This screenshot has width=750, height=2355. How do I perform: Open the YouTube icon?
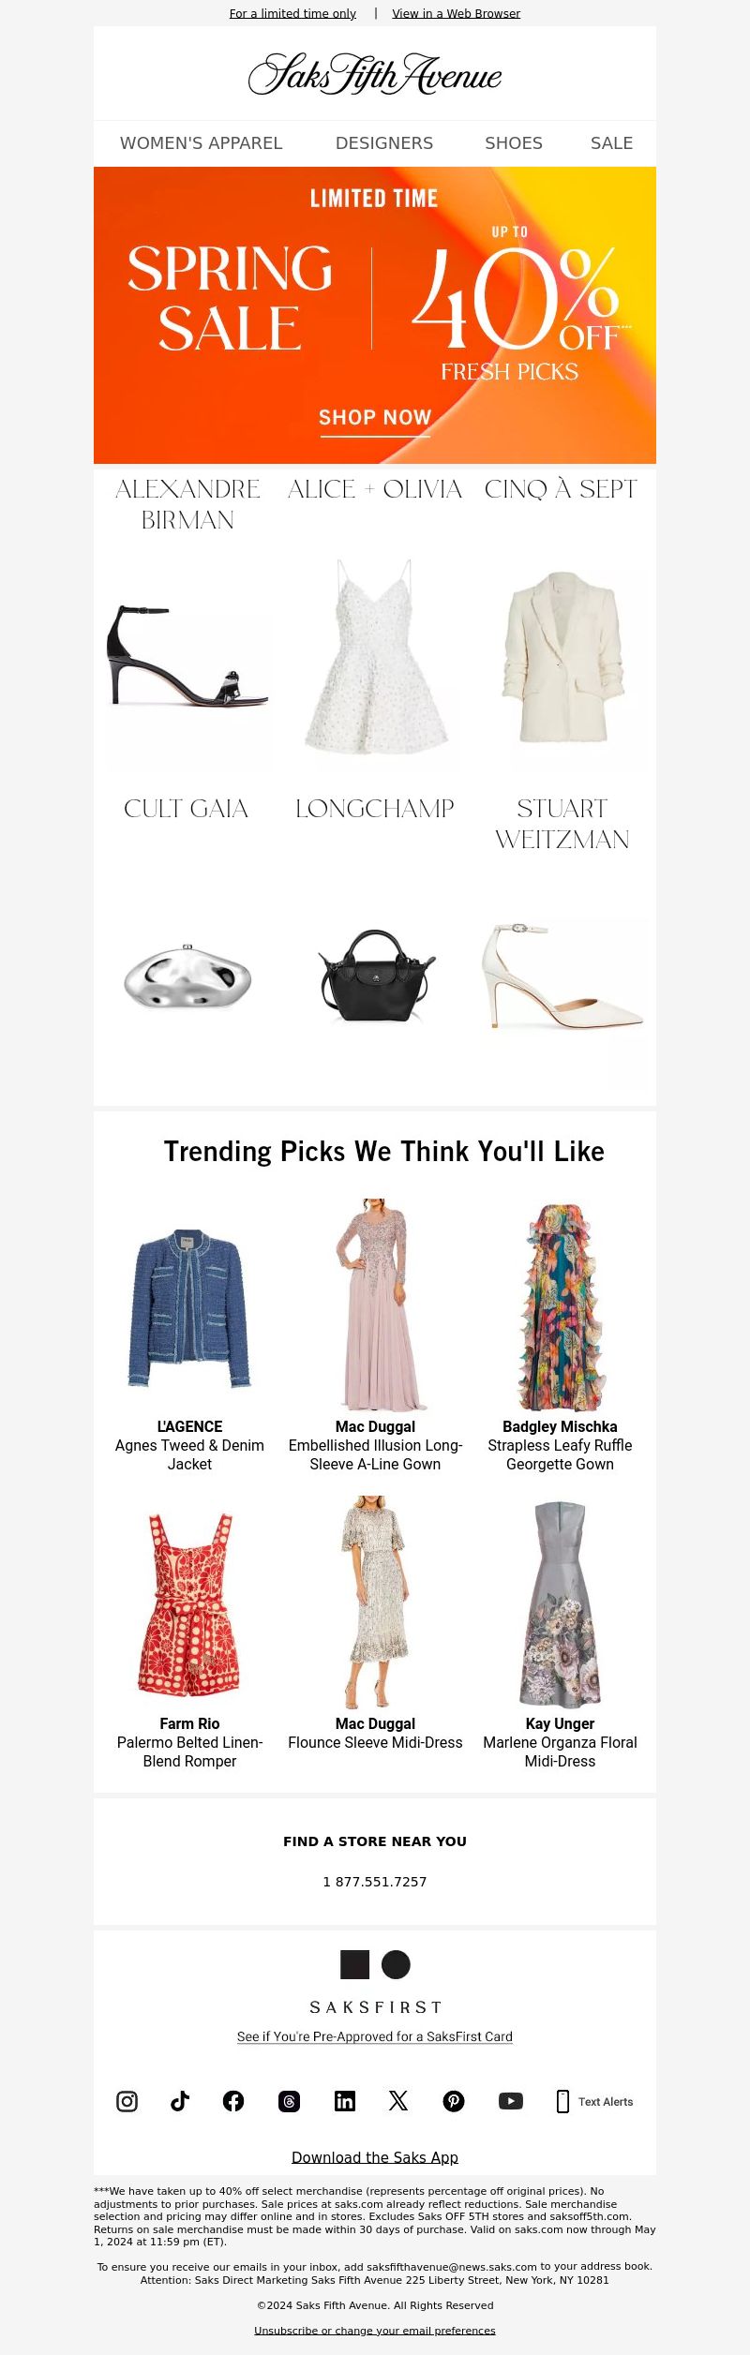click(x=511, y=2101)
